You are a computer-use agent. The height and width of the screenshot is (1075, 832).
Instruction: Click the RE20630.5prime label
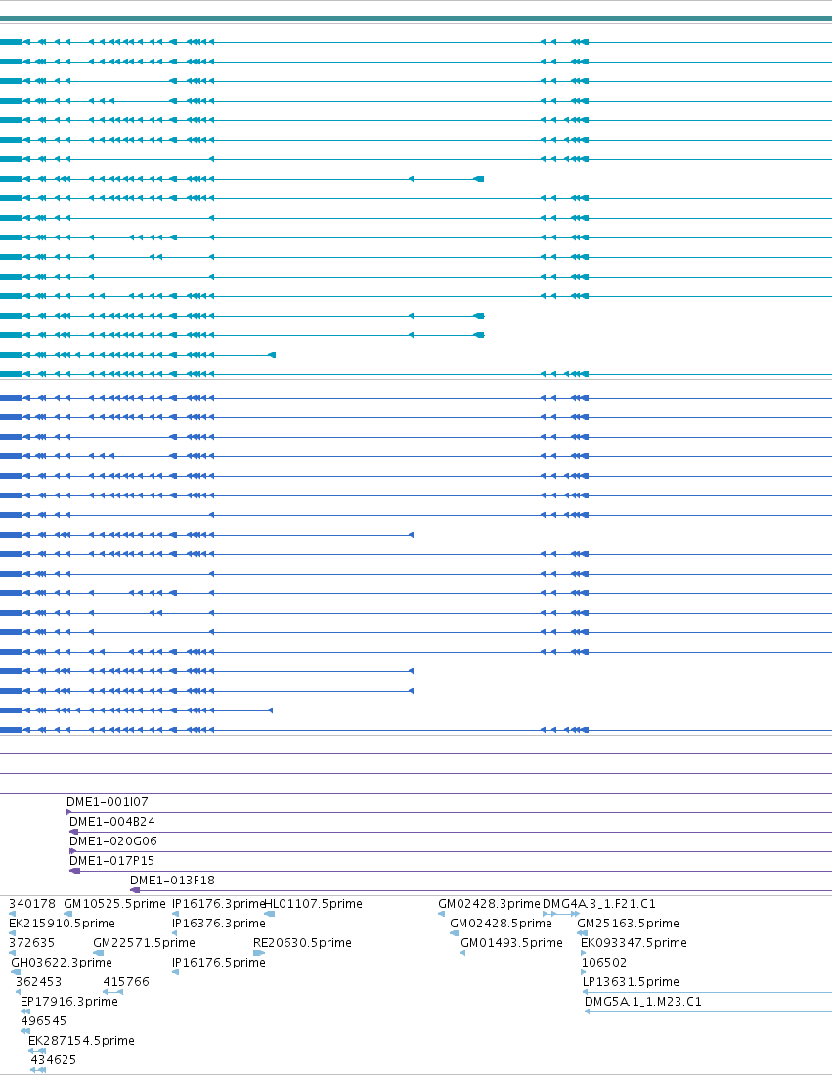click(x=302, y=943)
